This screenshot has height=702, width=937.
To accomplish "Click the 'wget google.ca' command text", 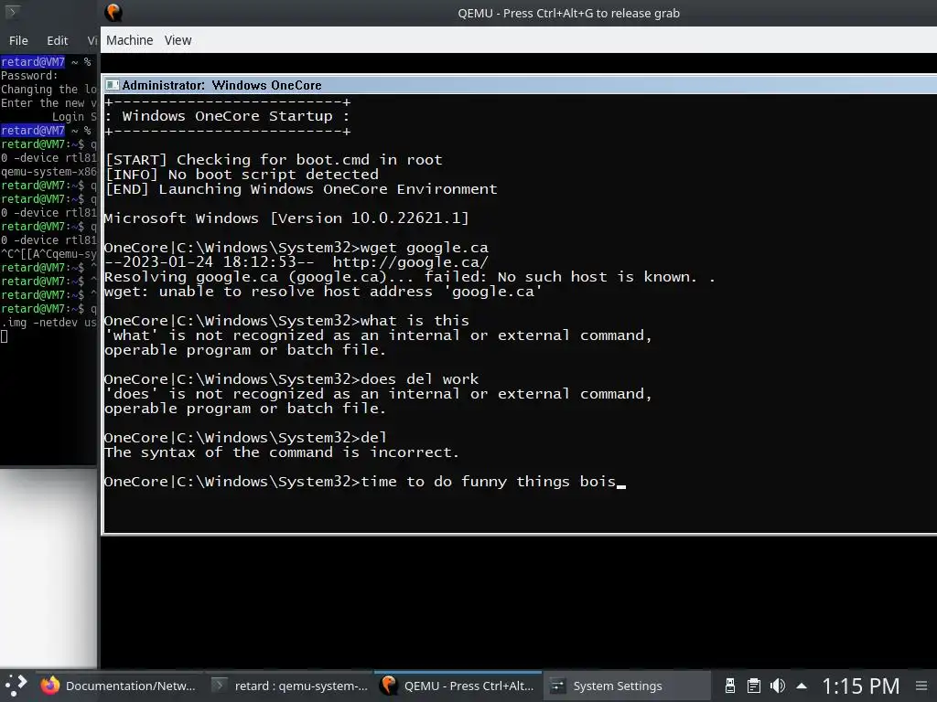I will pyautogui.click(x=425, y=248).
